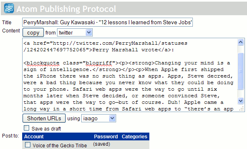
Task: Click inside the Title input field
Action: point(107,22)
